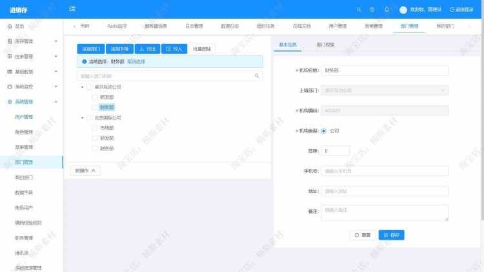Expand the 往来管理 menu chevron

pyautogui.click(x=56, y=56)
